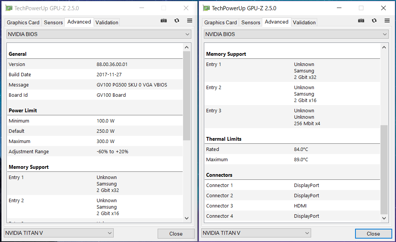Click the Thermal Limits section header
The image size is (396, 242).
coord(224,139)
